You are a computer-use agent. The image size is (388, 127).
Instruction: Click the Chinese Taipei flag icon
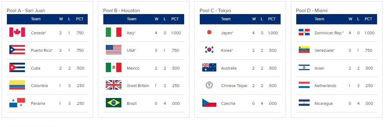pos(210,85)
